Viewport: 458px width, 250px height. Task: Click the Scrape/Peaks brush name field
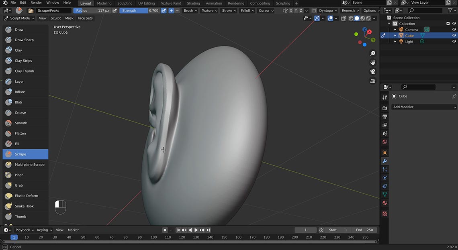pyautogui.click(x=53, y=10)
